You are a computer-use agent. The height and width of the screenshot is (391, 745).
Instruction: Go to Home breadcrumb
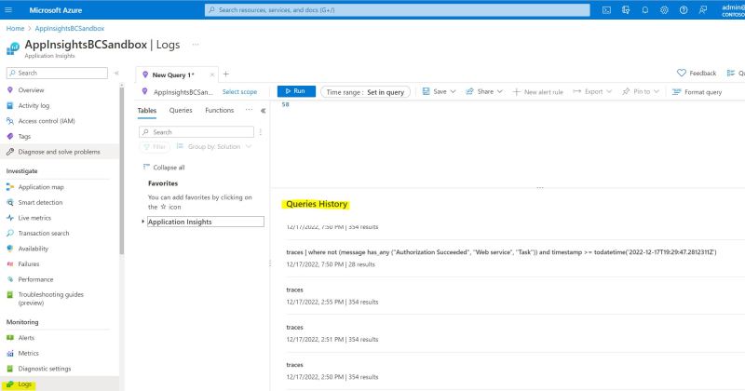[x=15, y=29]
